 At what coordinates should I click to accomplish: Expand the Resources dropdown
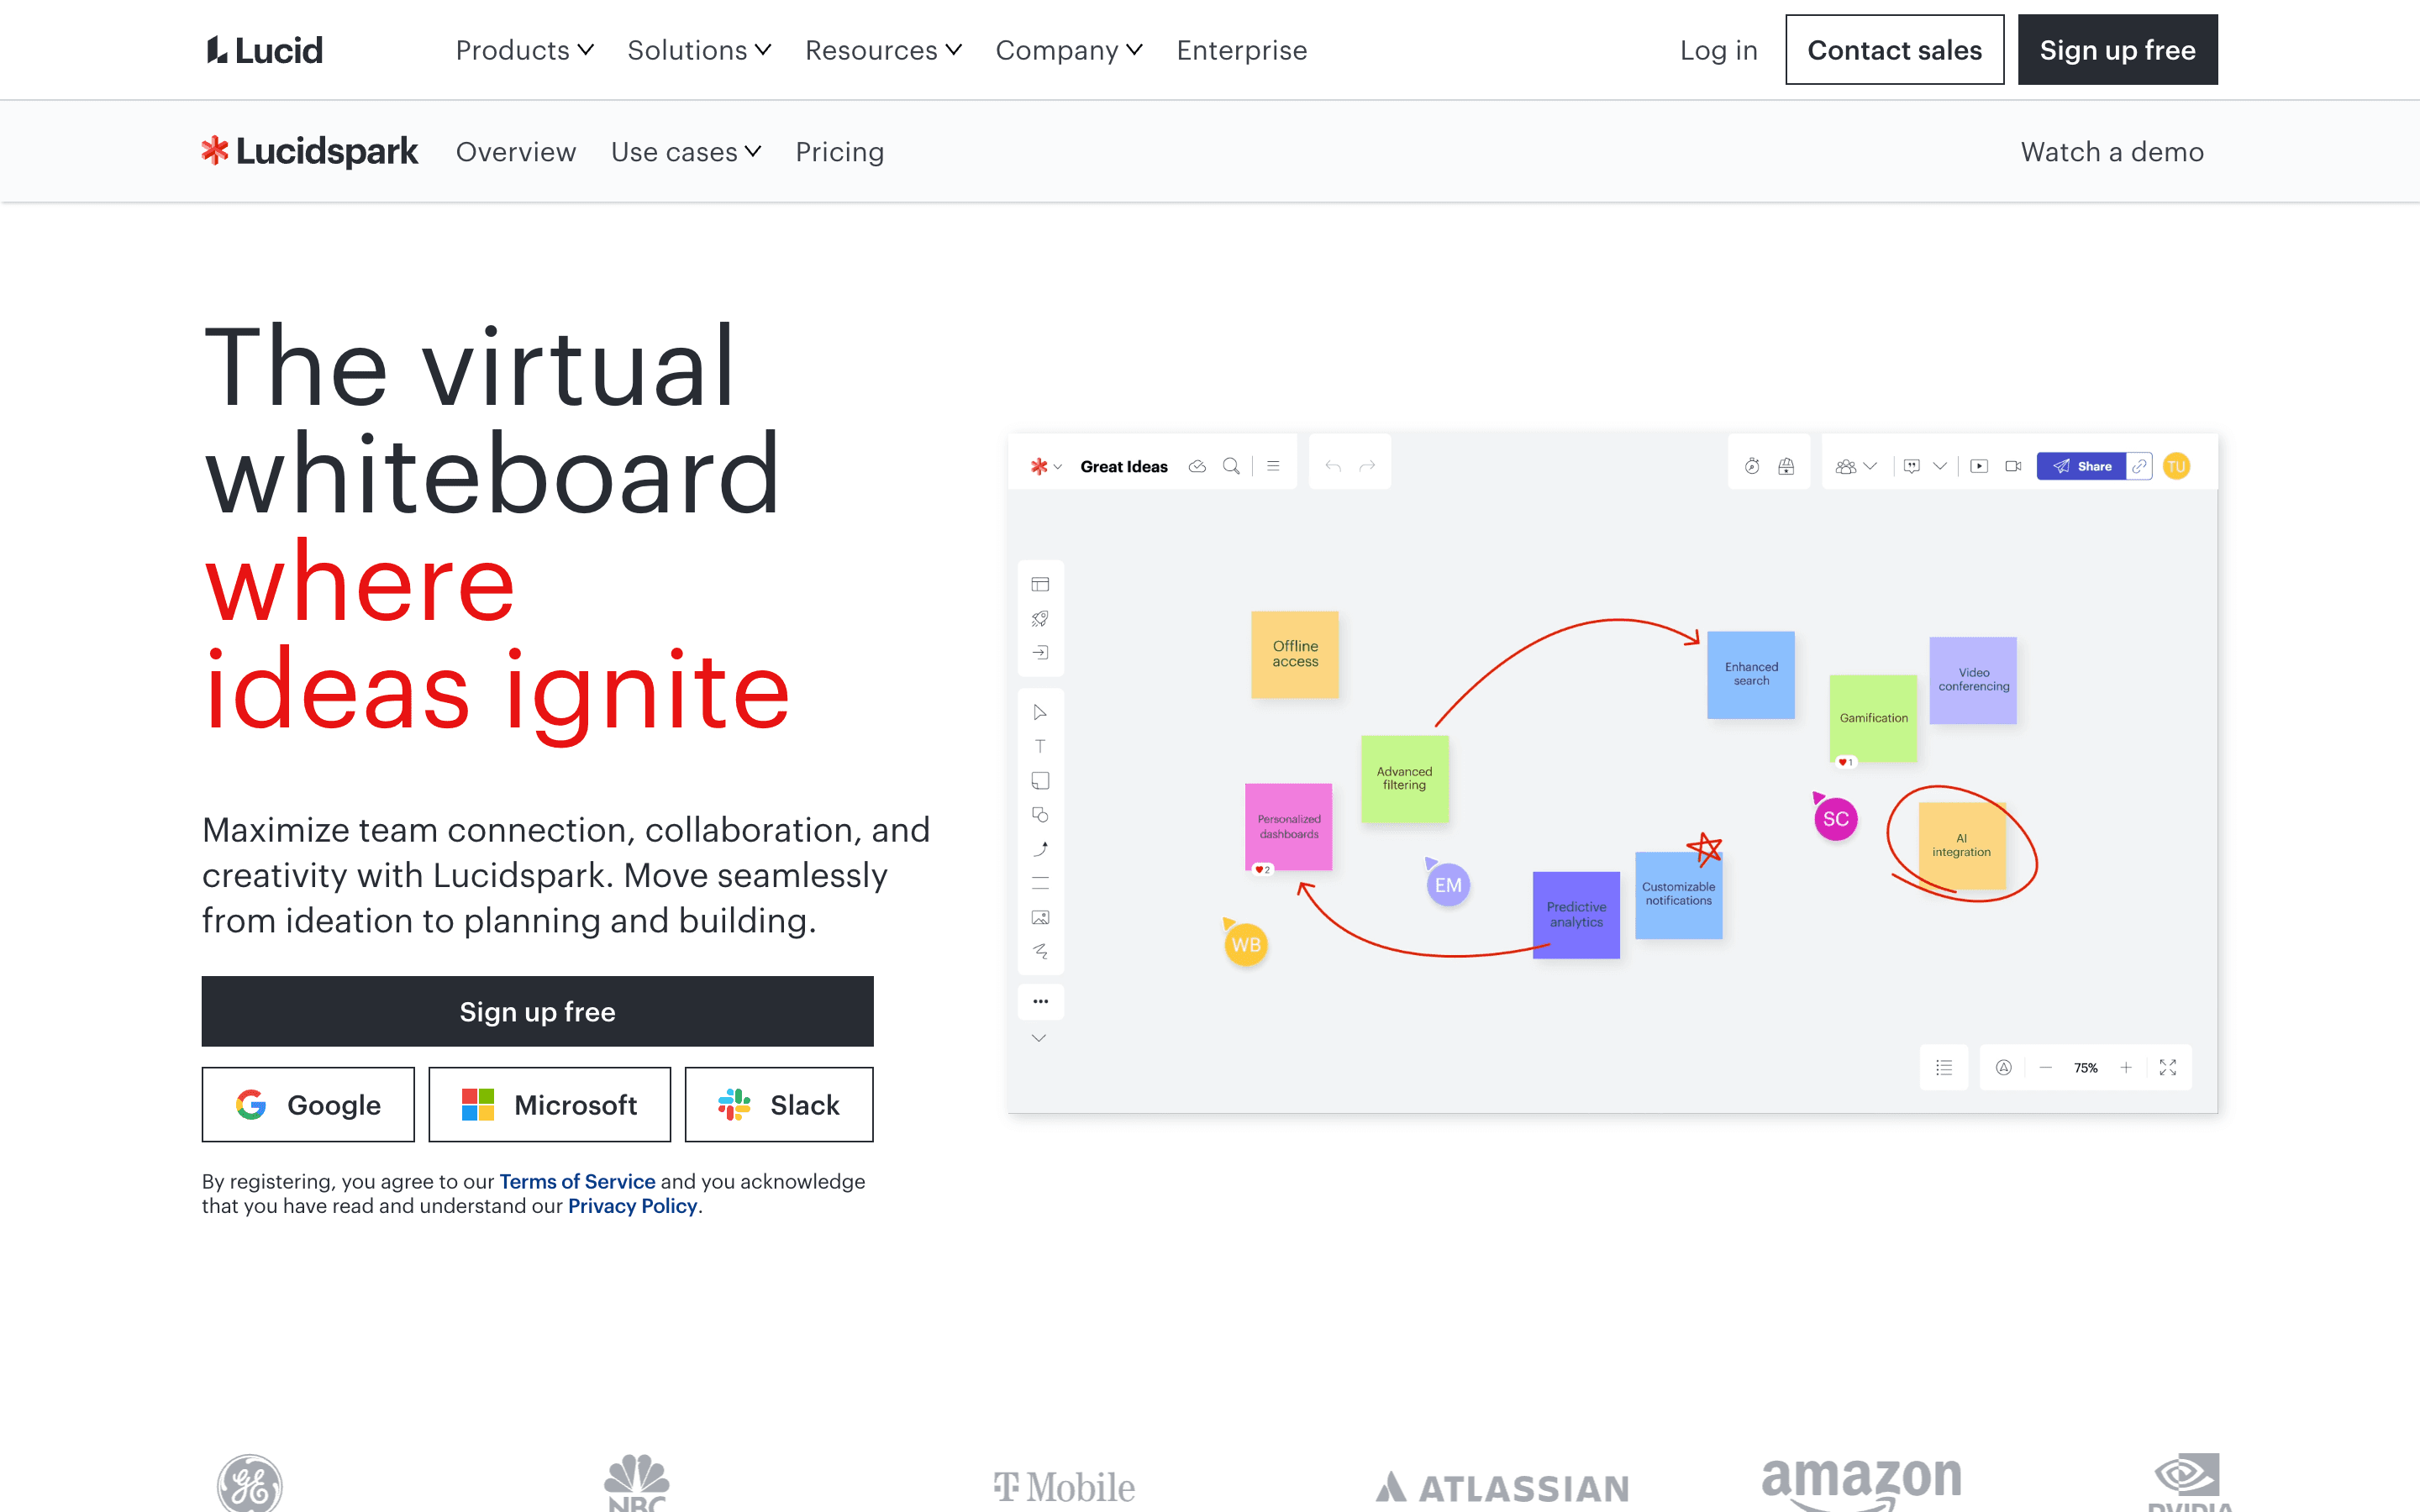point(883,50)
